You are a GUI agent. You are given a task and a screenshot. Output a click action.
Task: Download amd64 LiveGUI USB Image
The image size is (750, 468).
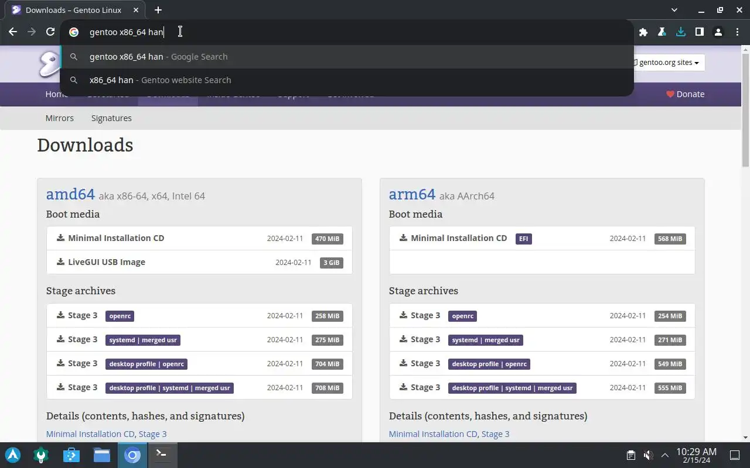[x=199, y=262]
